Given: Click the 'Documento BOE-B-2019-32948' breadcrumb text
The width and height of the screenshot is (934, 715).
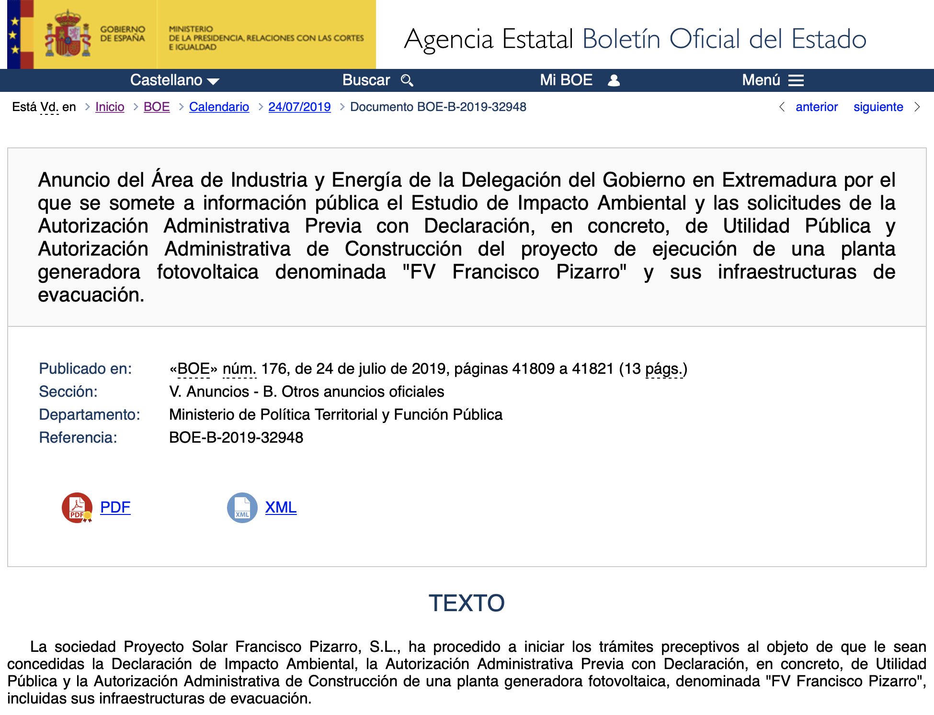Looking at the screenshot, I should click(438, 107).
